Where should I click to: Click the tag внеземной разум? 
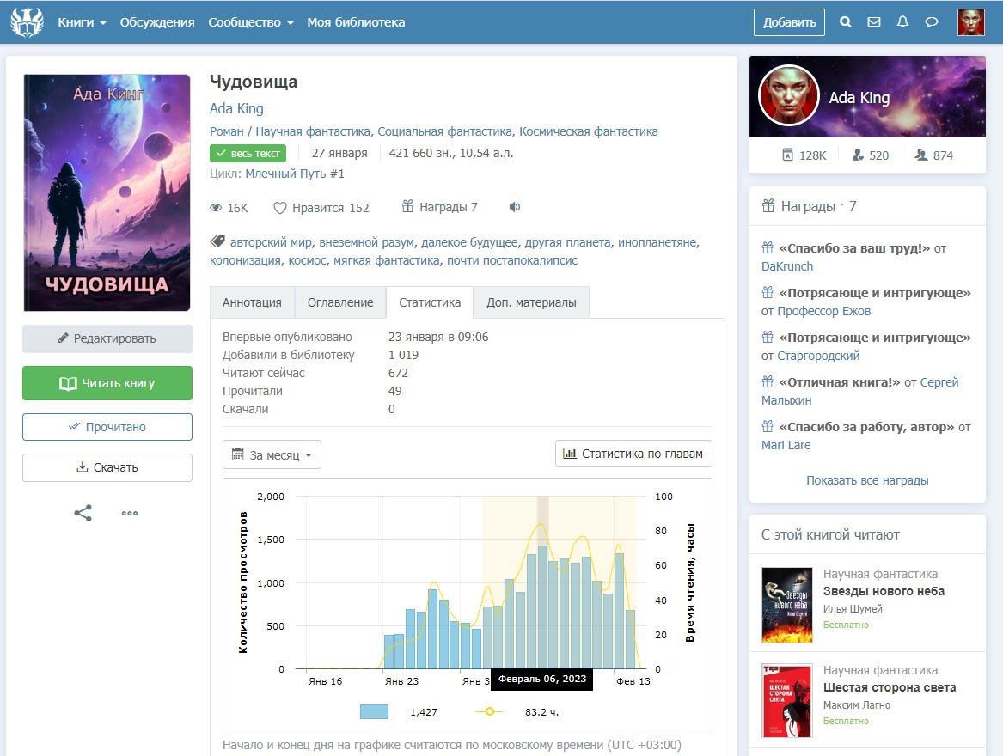point(366,242)
